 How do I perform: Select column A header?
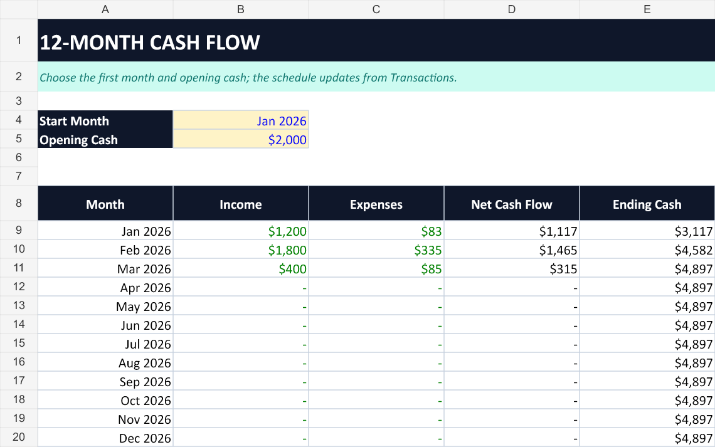click(105, 9)
